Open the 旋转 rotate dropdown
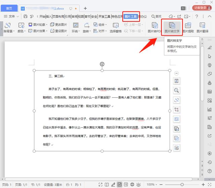This screenshot has width=215, height=188. pos(87,28)
